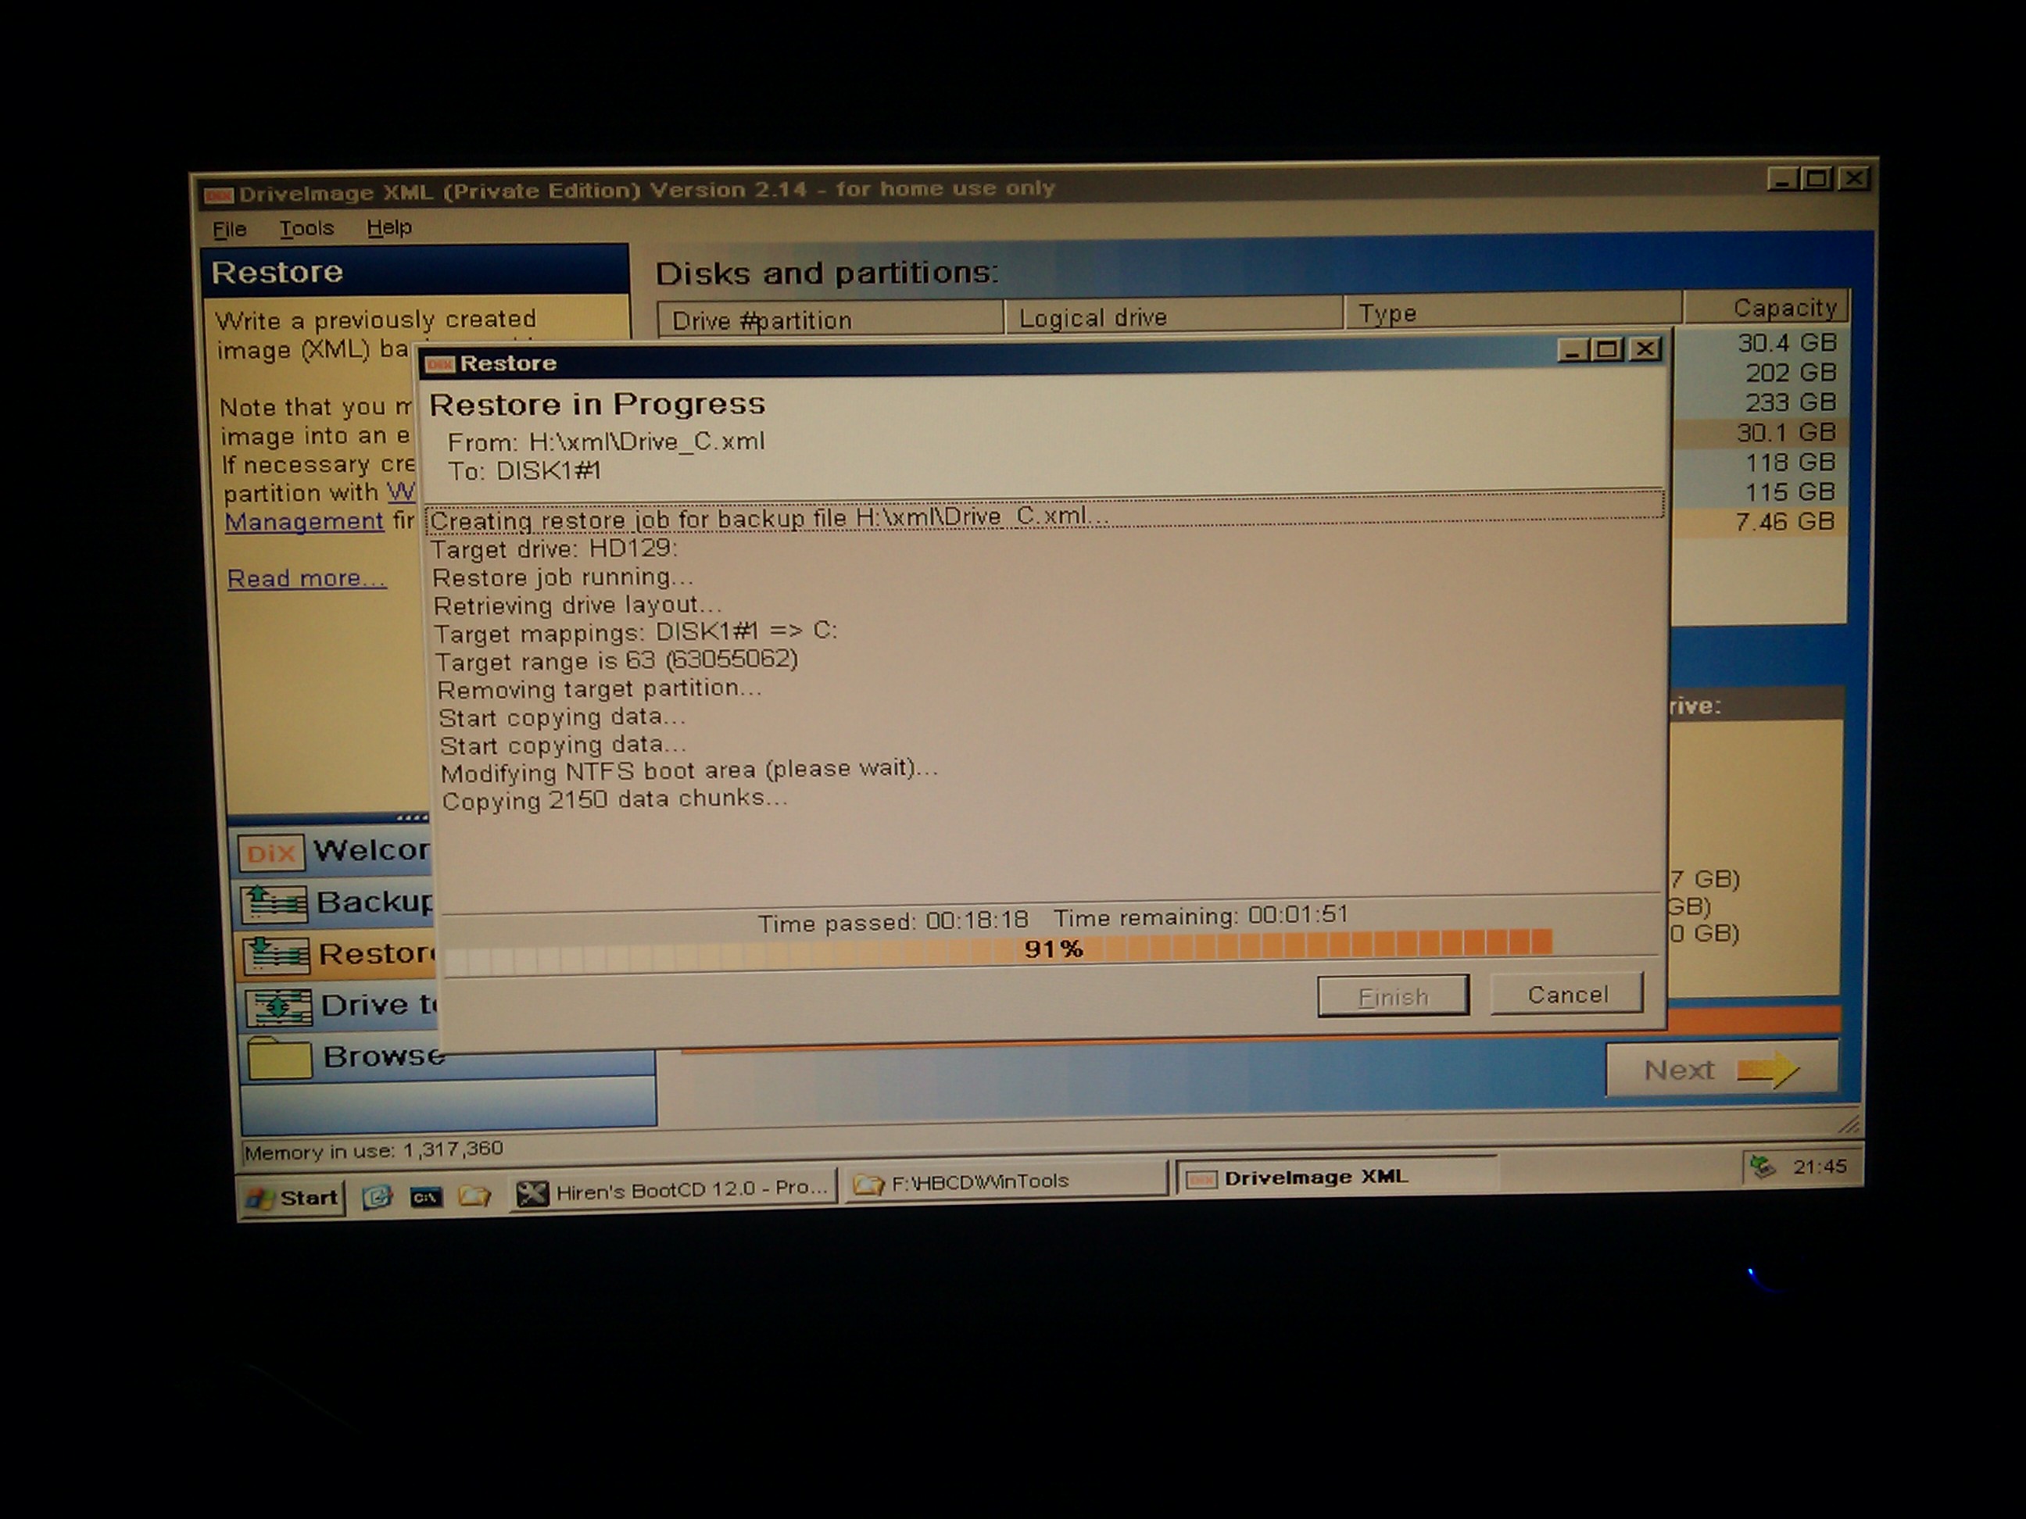Open the Management link in Restore panel
Viewport: 2026px width, 1519px height.
(304, 522)
